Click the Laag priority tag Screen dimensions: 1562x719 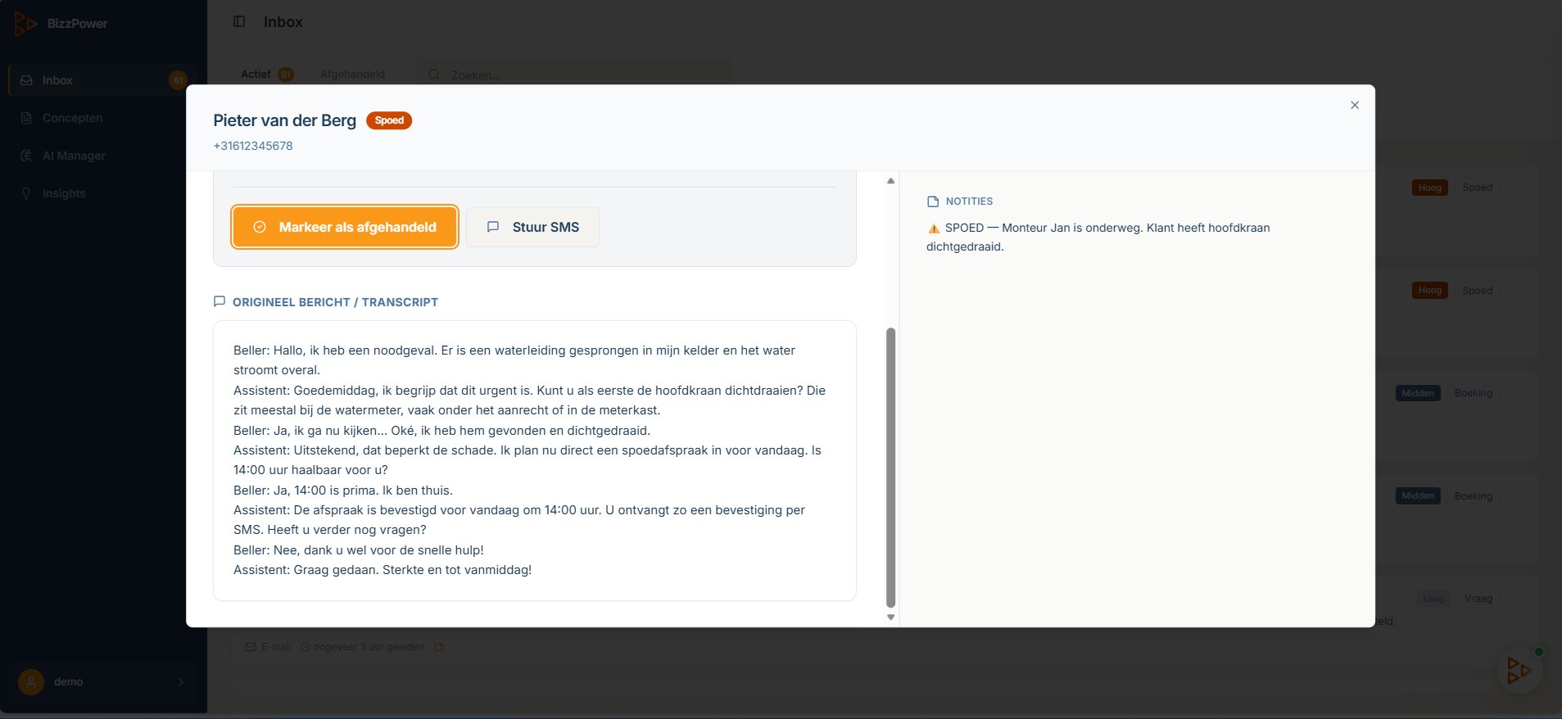(x=1433, y=599)
